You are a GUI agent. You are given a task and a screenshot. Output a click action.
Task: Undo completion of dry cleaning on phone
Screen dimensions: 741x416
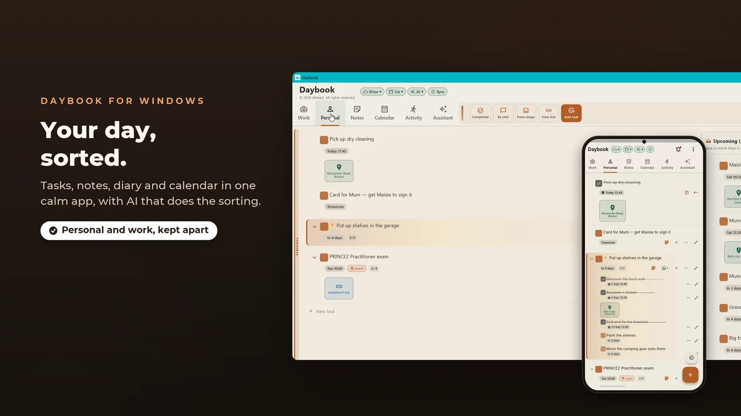tap(696, 193)
